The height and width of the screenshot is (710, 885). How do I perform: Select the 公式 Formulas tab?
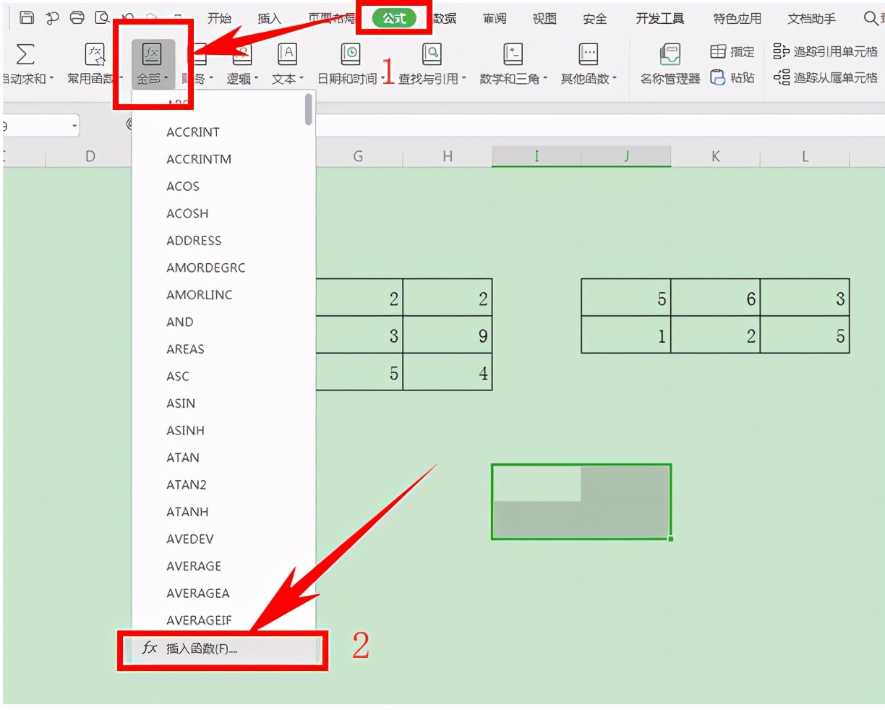(x=394, y=18)
